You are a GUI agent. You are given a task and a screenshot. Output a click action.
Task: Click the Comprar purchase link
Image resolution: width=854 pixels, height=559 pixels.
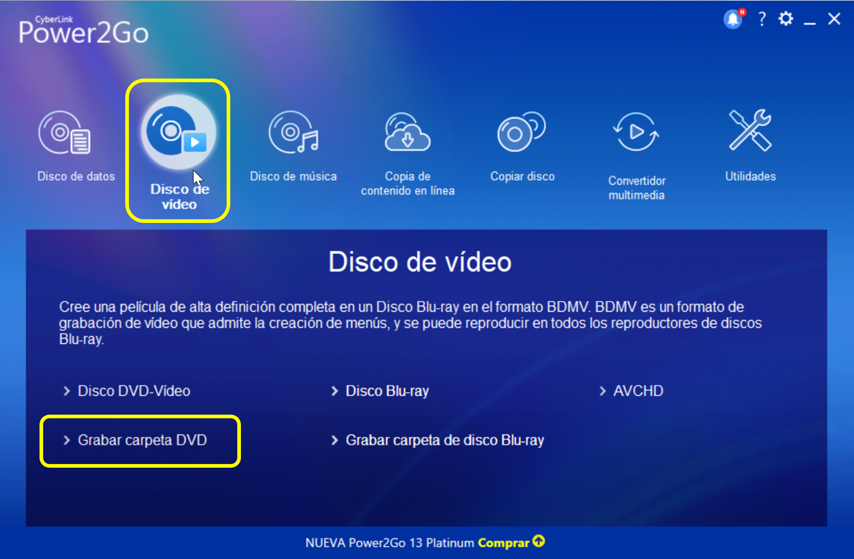[503, 542]
